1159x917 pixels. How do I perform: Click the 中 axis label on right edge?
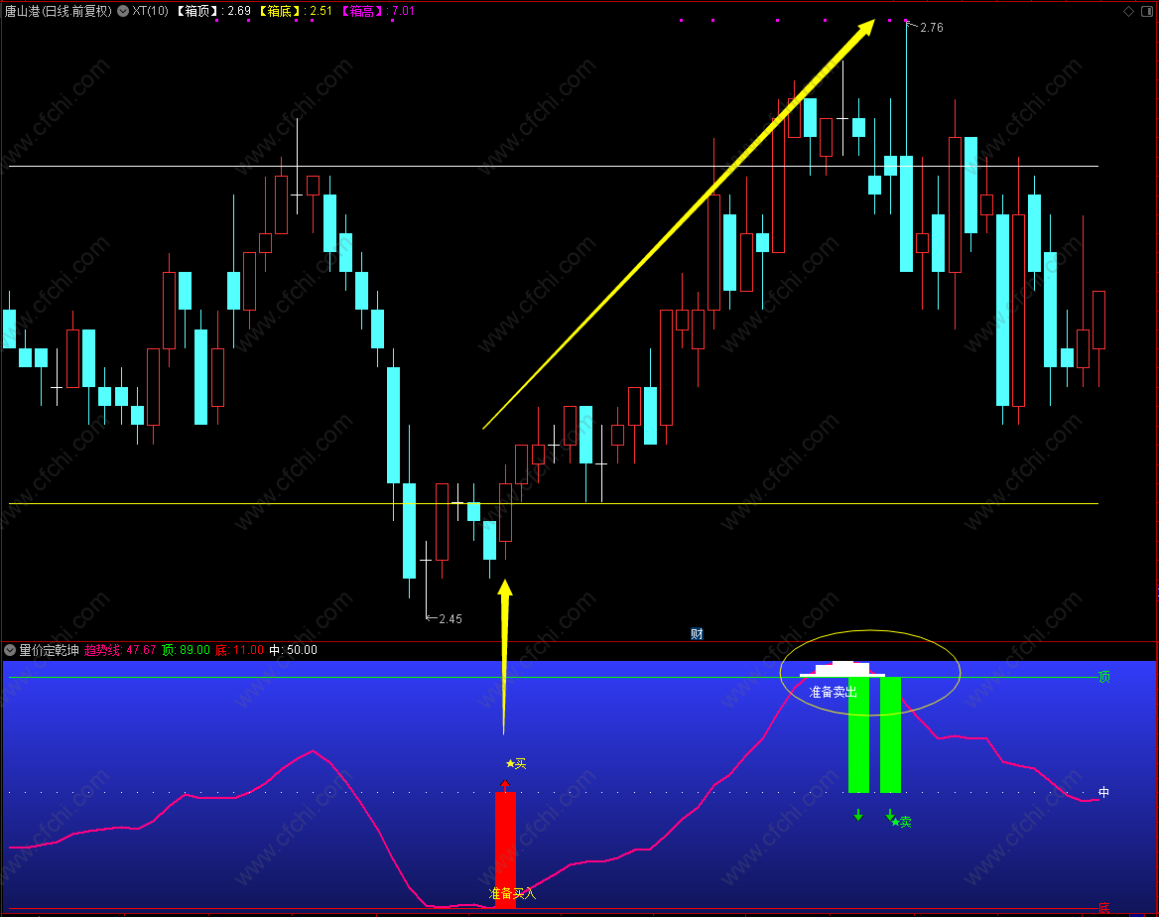point(1104,792)
